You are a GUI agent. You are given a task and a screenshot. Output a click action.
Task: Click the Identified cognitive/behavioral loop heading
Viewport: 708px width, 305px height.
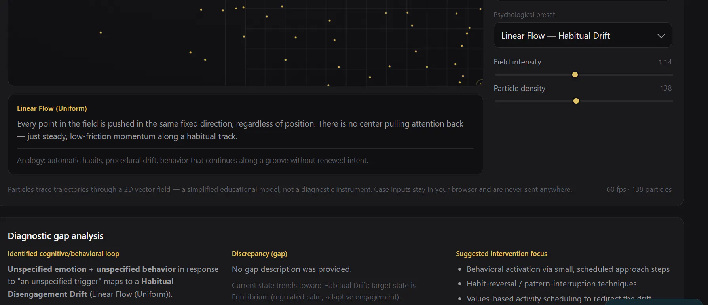tap(63, 254)
